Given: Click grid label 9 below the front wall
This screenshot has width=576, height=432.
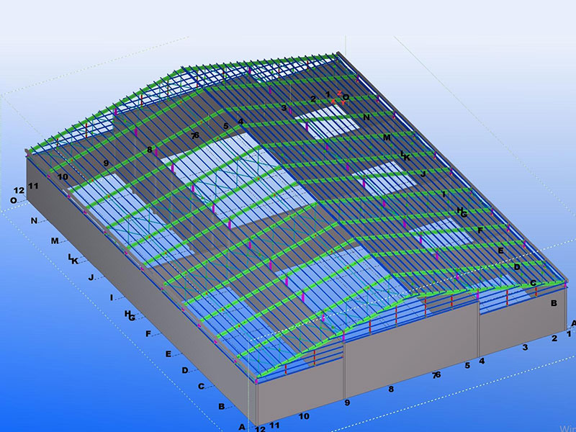Looking at the screenshot, I should (x=347, y=402).
